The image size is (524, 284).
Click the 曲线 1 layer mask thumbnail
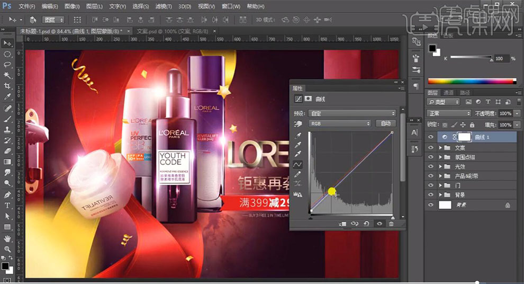464,137
